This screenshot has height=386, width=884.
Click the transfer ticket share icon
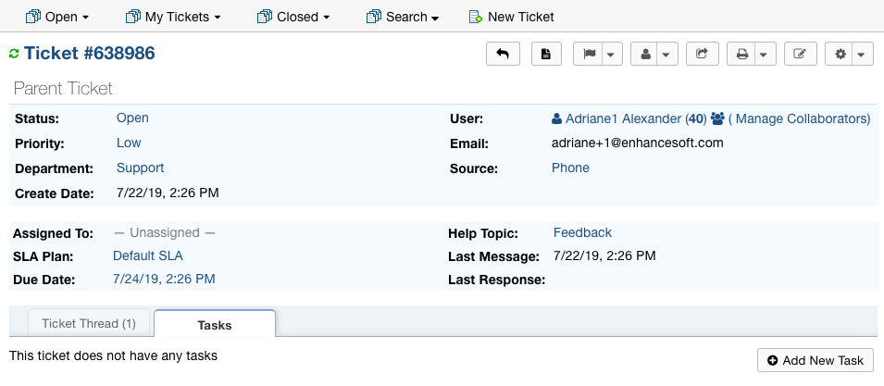point(702,55)
